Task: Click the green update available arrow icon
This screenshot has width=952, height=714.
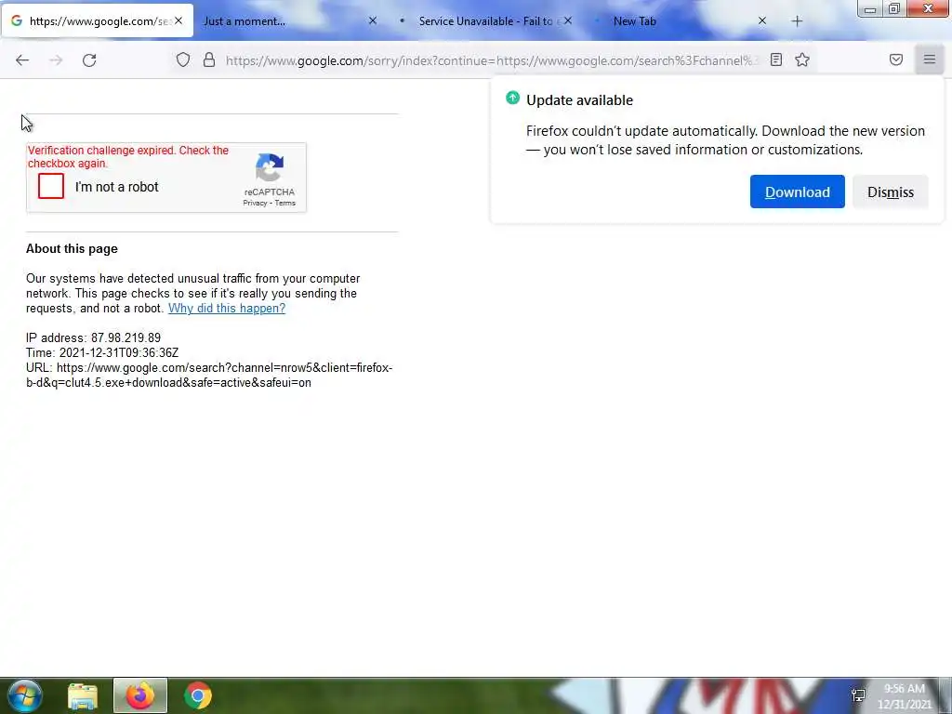Action: coord(512,98)
